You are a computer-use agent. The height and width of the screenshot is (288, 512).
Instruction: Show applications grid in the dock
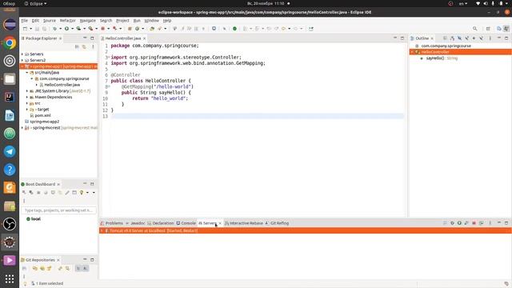coord(10,278)
